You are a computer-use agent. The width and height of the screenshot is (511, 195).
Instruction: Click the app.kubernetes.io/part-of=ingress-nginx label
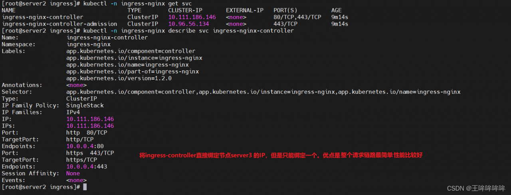point(132,72)
